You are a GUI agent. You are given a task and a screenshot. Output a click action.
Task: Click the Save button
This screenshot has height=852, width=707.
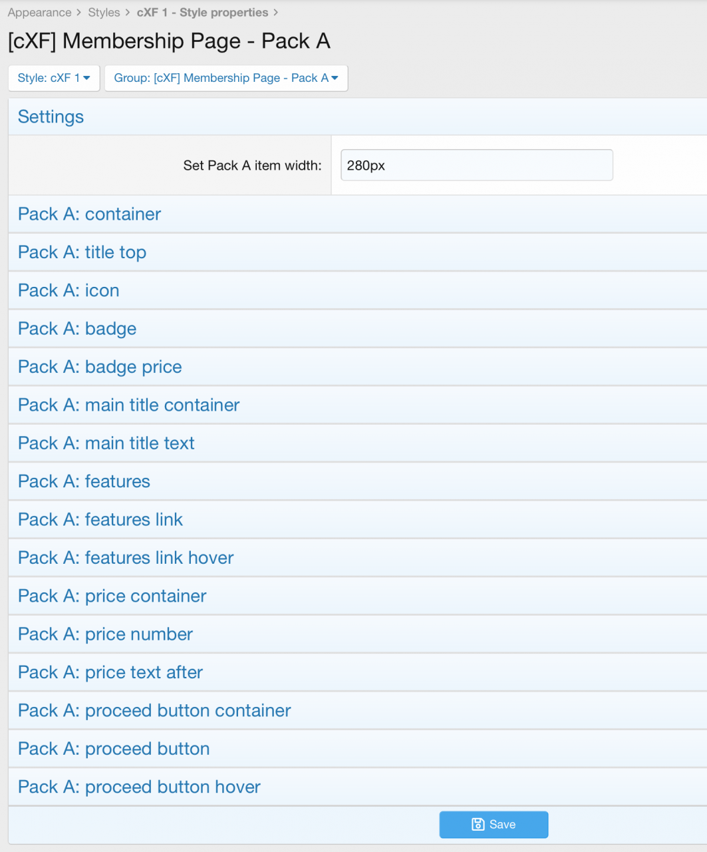494,825
